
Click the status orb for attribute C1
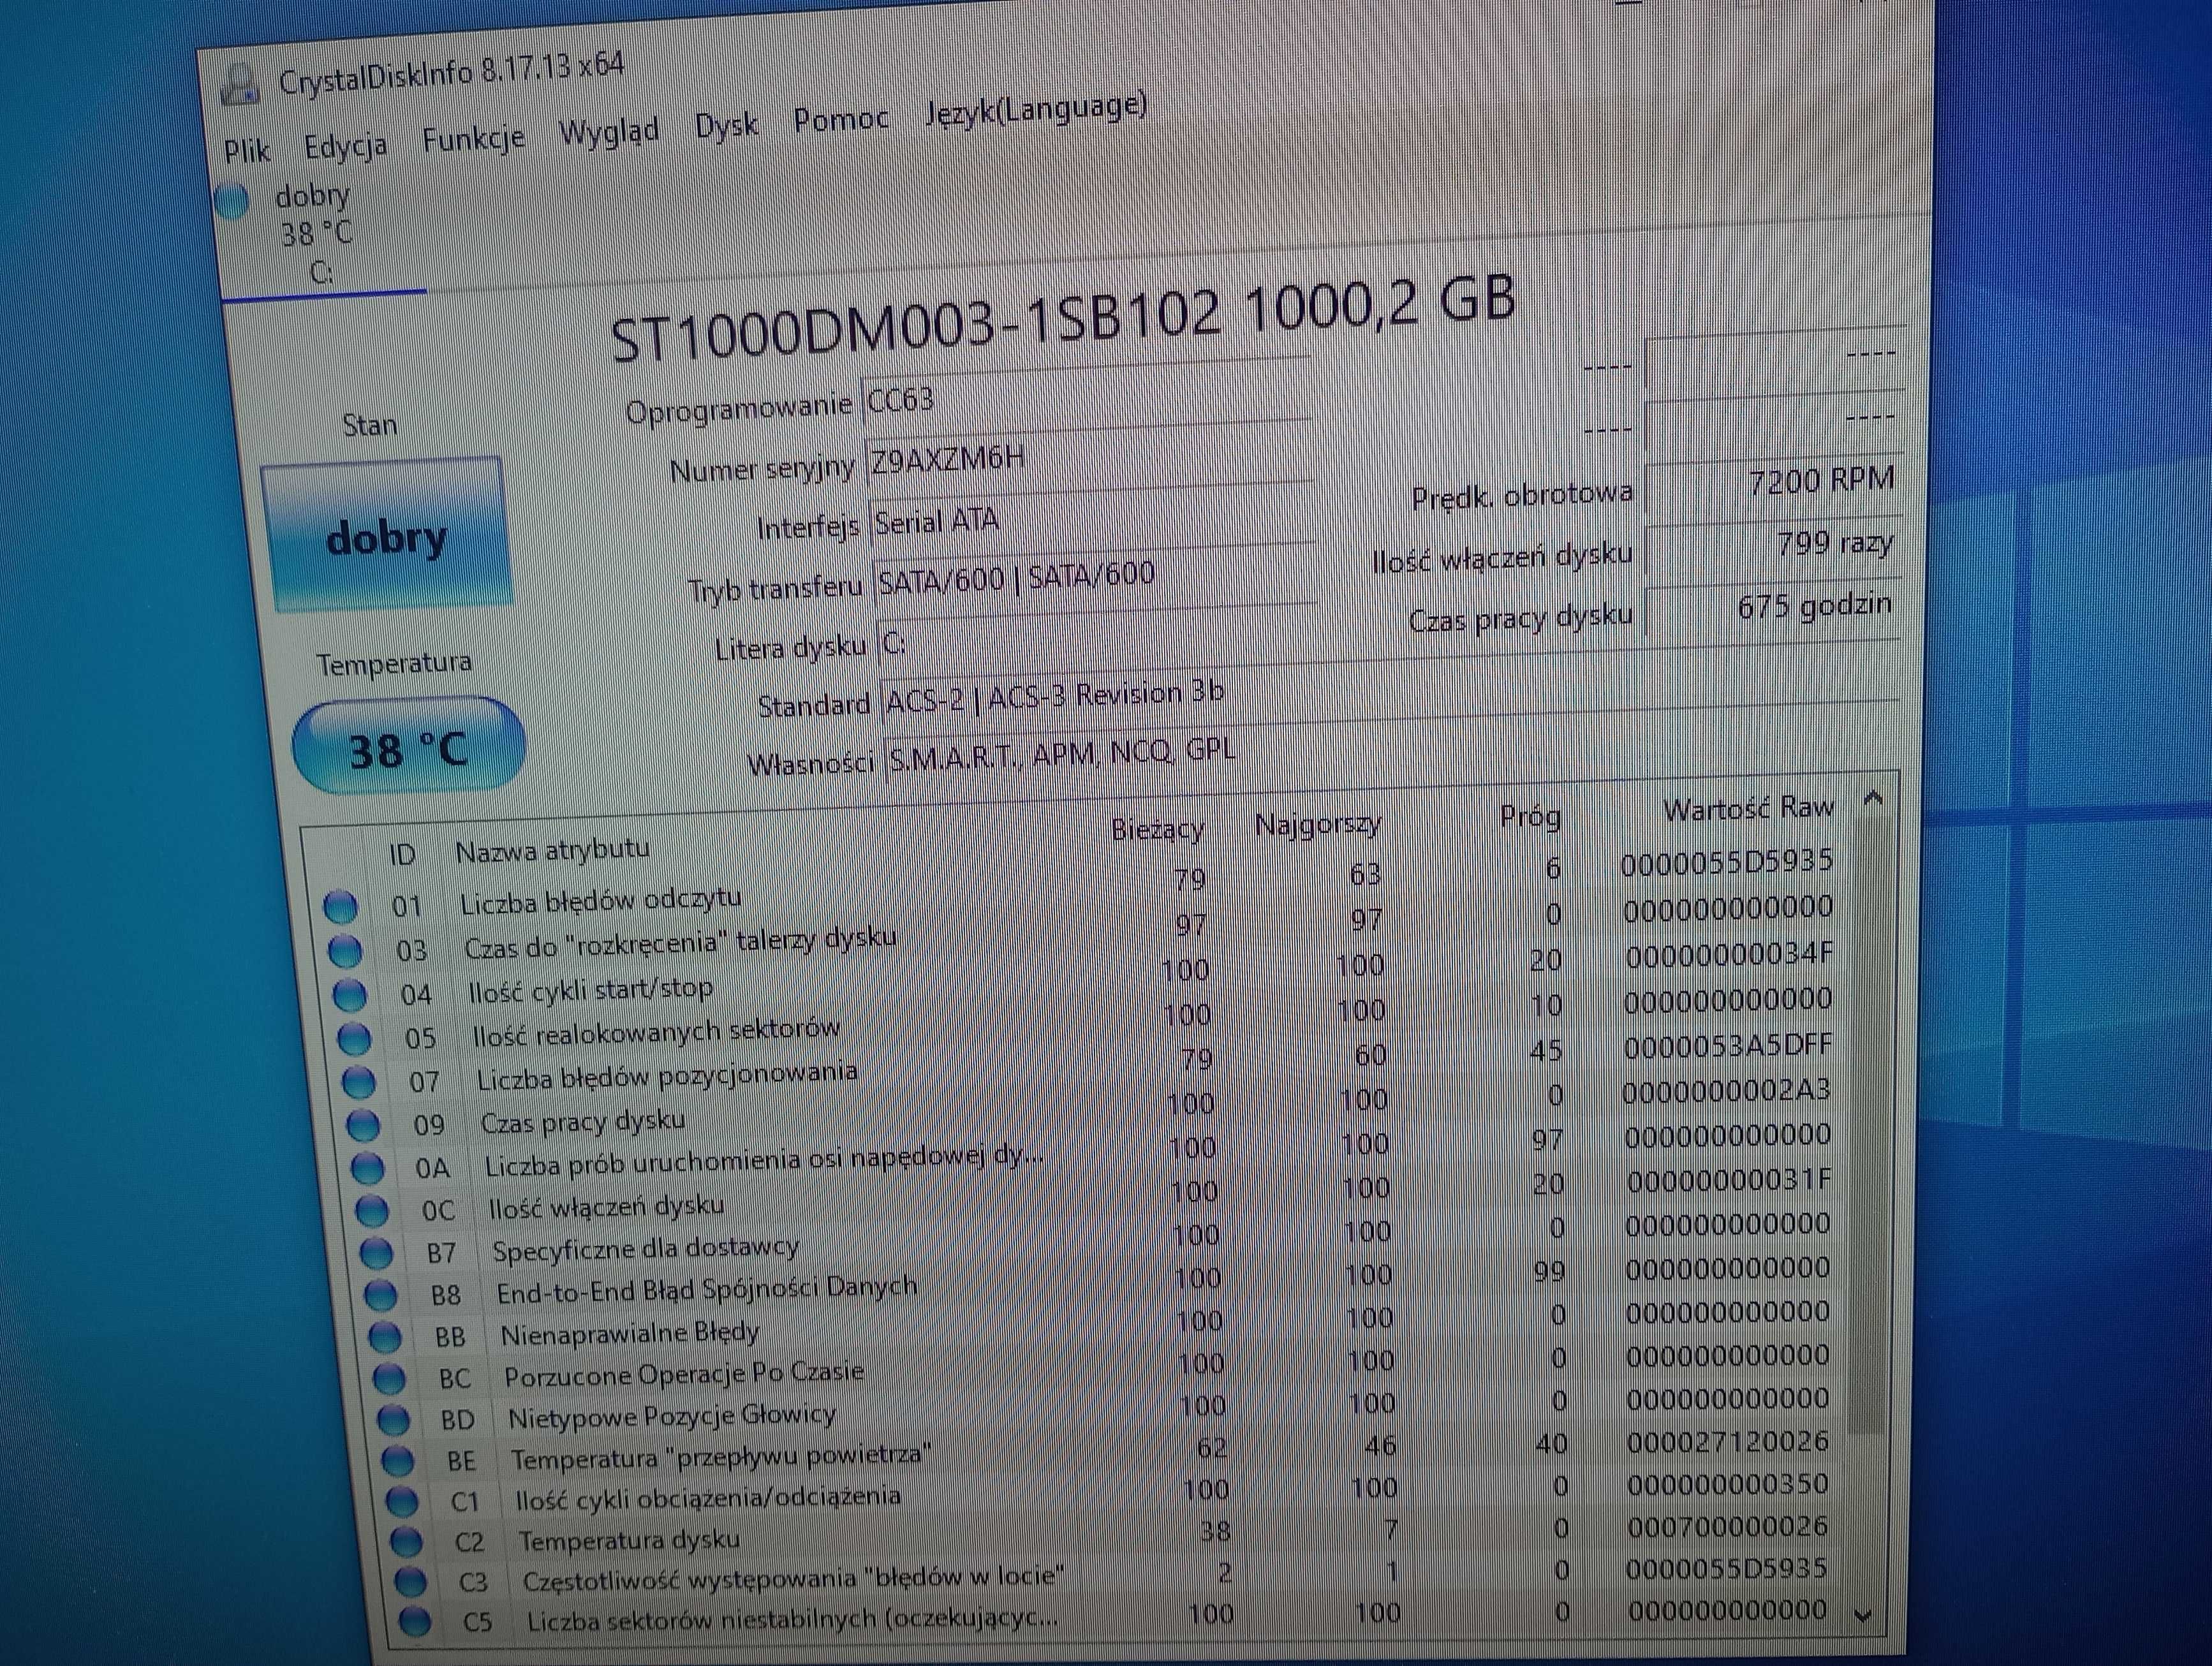point(402,1501)
